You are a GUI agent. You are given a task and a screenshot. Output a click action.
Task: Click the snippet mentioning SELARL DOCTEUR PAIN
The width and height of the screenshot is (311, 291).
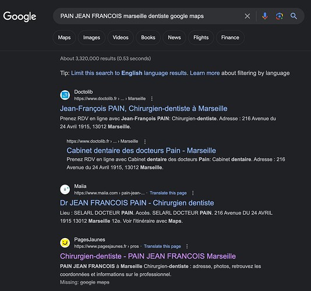click(x=166, y=217)
